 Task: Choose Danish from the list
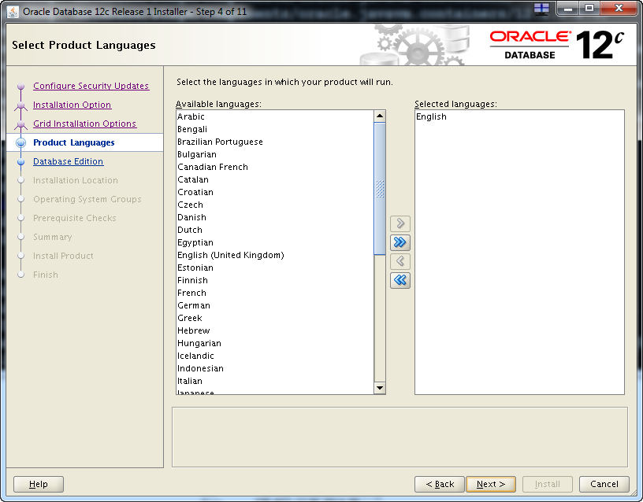point(275,217)
